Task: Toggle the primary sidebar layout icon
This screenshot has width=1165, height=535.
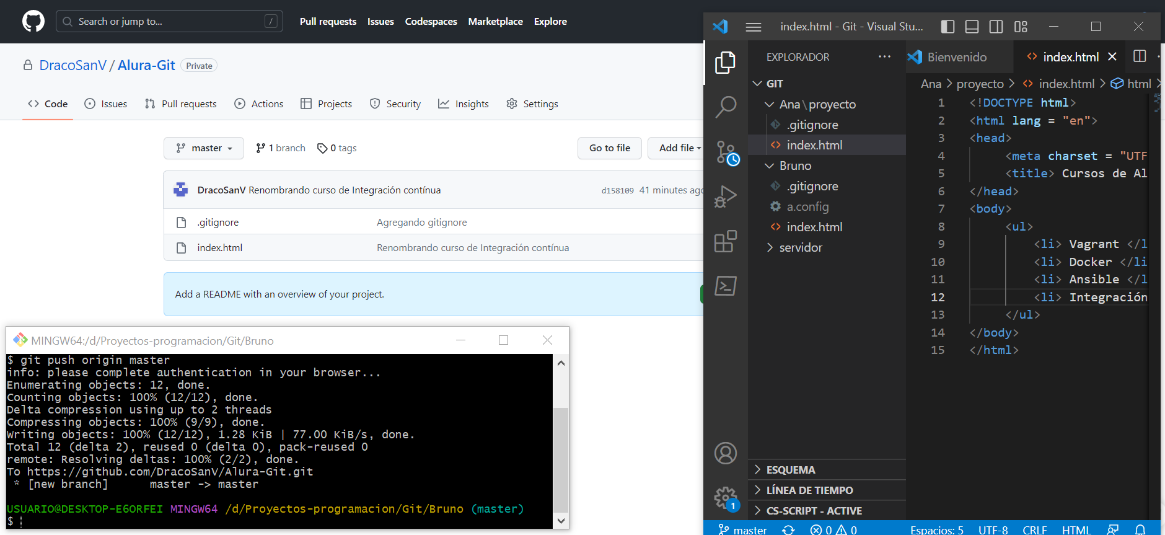Action: pyautogui.click(x=947, y=27)
